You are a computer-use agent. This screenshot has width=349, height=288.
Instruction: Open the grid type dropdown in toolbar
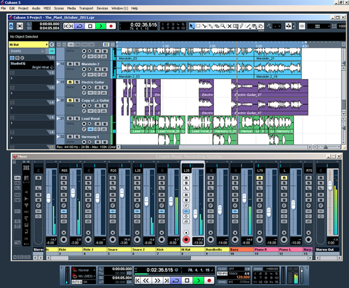(318, 27)
